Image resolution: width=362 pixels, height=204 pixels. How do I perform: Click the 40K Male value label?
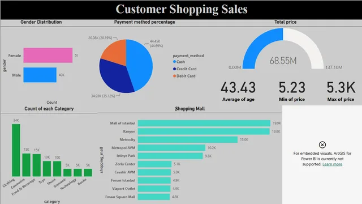click(62, 75)
